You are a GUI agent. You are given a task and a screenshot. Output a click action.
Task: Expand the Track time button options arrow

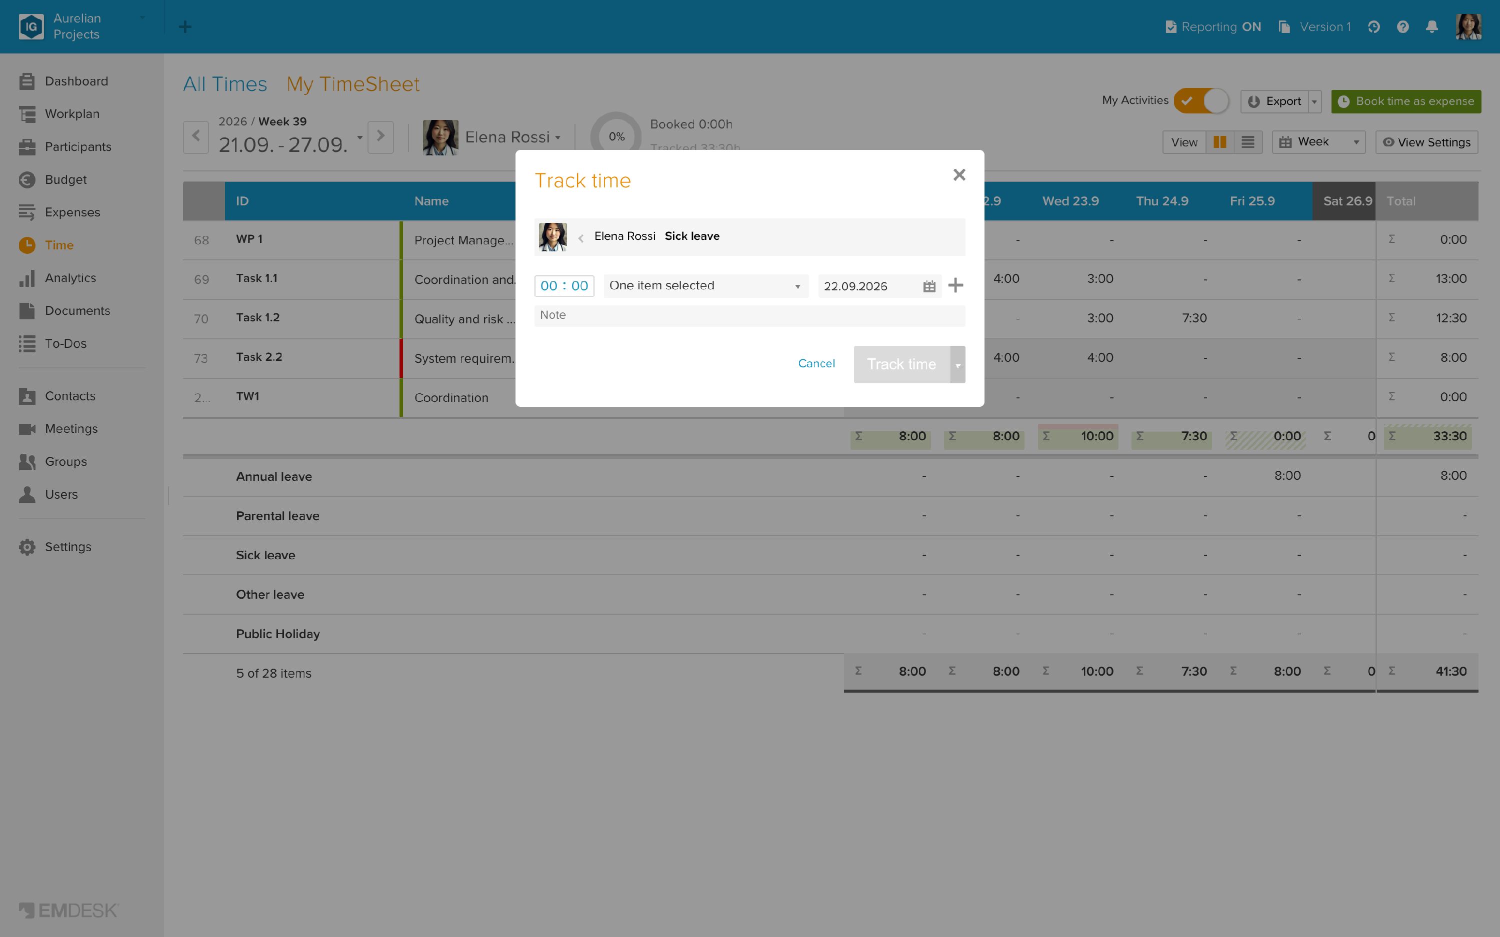click(957, 364)
